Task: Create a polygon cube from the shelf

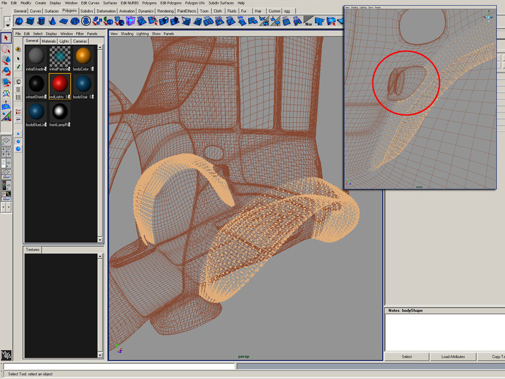Action: [30, 21]
